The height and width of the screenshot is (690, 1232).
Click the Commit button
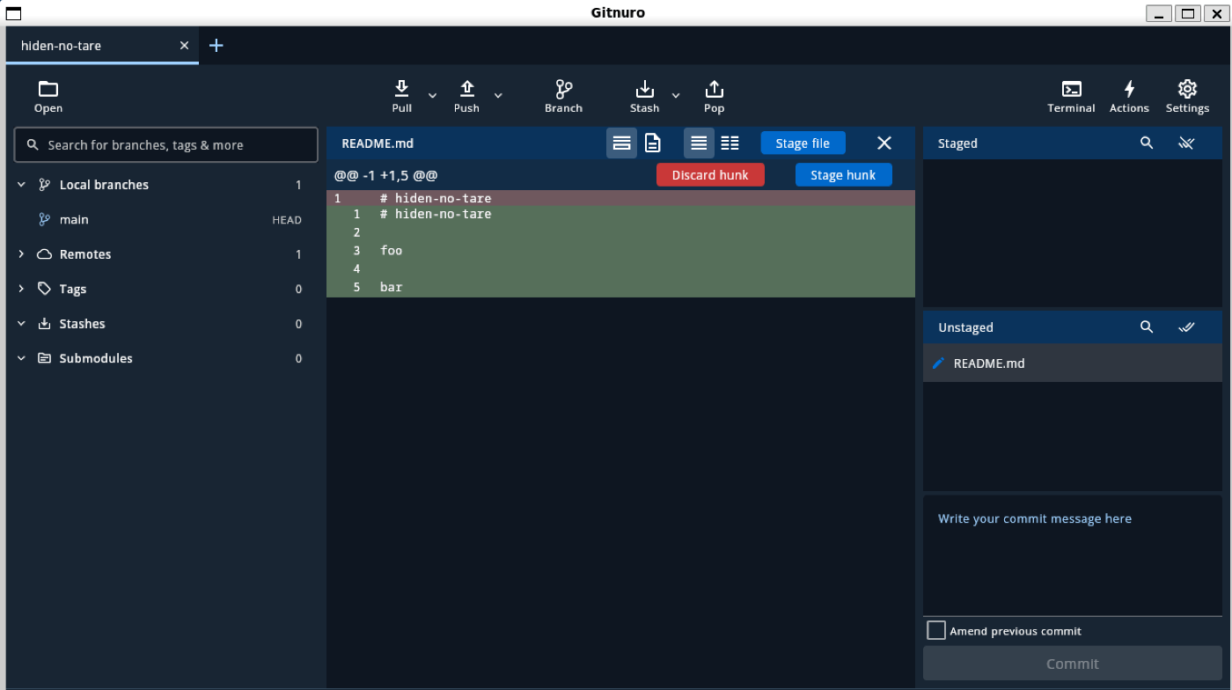[1073, 664]
